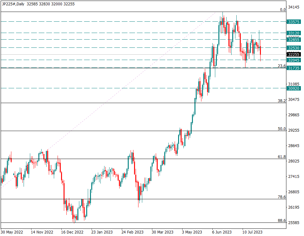304x236 pixels.
Task: Select the 32045 price level label
Action: 294,60
